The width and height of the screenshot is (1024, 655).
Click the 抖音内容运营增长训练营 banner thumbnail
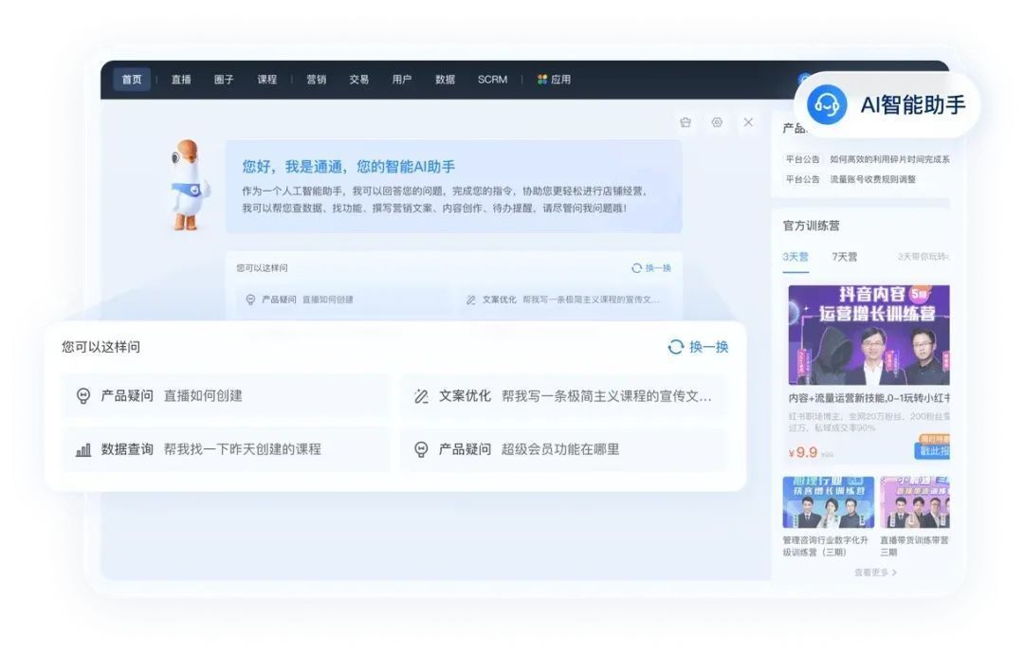pyautogui.click(x=869, y=335)
